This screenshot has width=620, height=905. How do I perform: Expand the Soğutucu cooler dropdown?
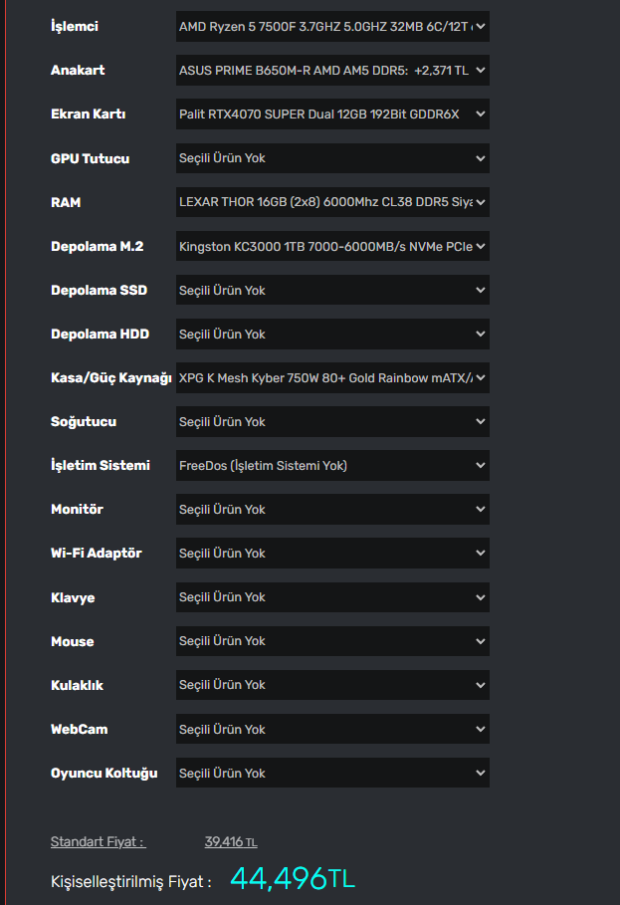tap(332, 422)
